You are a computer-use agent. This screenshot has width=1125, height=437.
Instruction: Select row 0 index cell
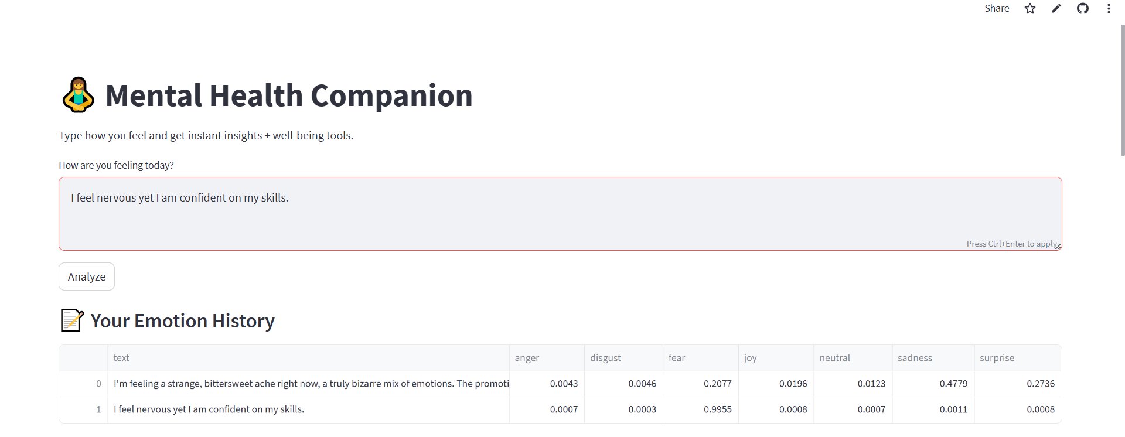pos(83,384)
